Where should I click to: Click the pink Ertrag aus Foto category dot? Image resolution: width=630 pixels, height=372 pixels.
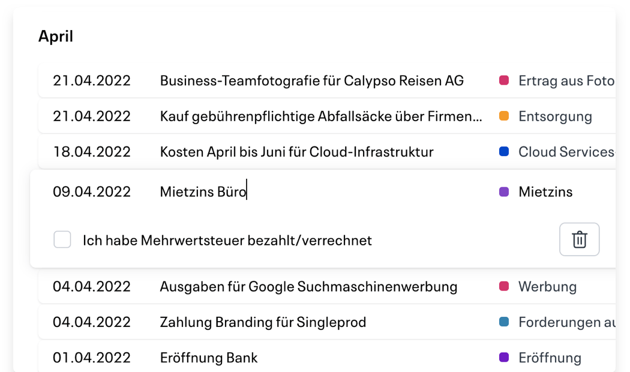click(504, 80)
